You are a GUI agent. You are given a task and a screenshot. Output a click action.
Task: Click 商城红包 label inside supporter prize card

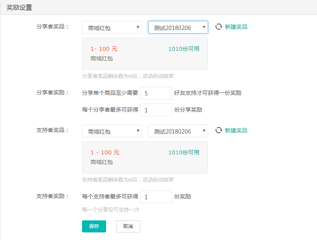point(102,162)
